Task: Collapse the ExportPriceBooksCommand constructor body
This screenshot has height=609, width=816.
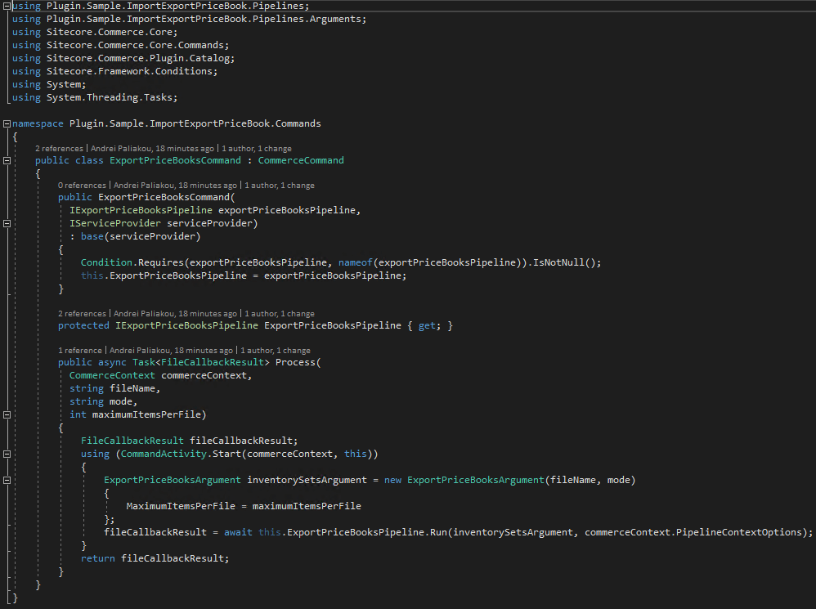Action: 7,224
